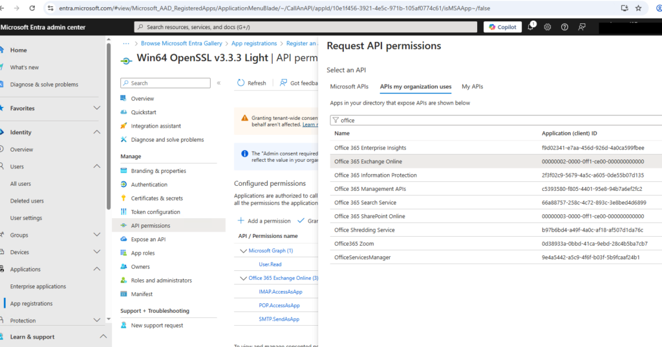
Task: Open the notifications bell icon
Action: [x=531, y=27]
